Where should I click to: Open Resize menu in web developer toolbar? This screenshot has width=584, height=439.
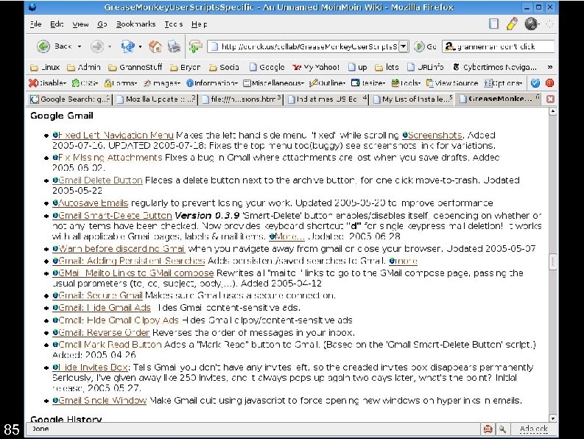tap(368, 83)
